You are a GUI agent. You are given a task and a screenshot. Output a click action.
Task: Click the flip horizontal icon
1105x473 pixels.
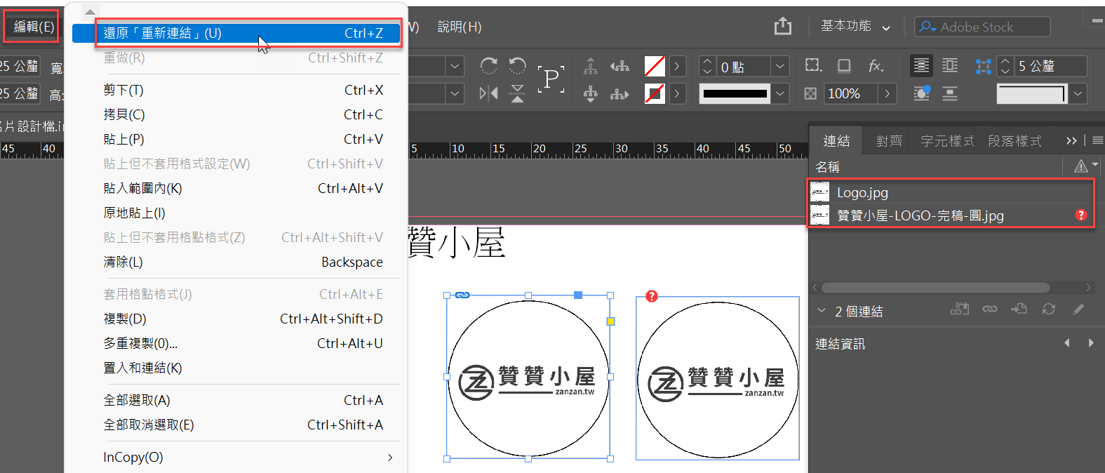click(x=488, y=93)
